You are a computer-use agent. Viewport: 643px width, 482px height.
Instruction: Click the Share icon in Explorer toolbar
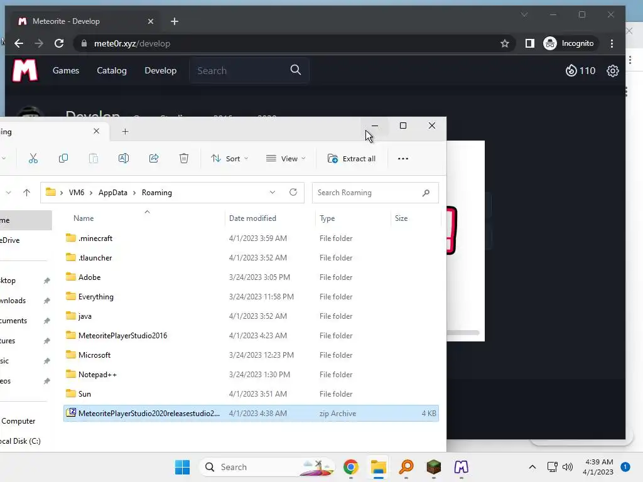[154, 159]
